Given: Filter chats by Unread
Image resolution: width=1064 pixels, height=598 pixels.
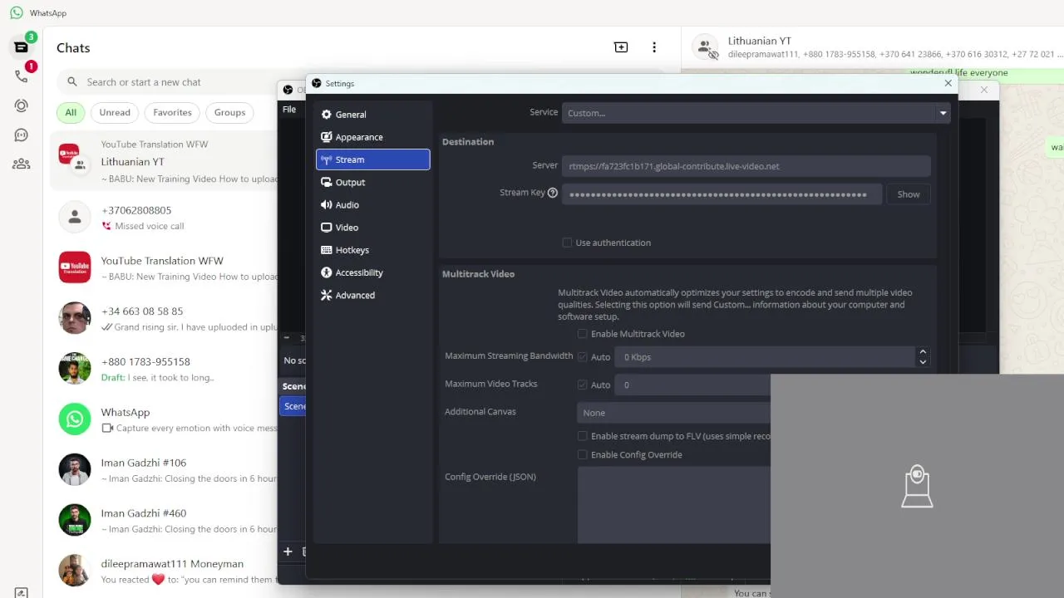Looking at the screenshot, I should click(x=115, y=112).
